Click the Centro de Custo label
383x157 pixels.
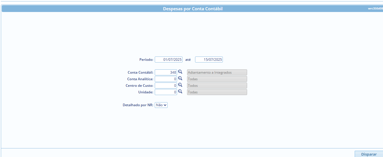click(x=140, y=86)
